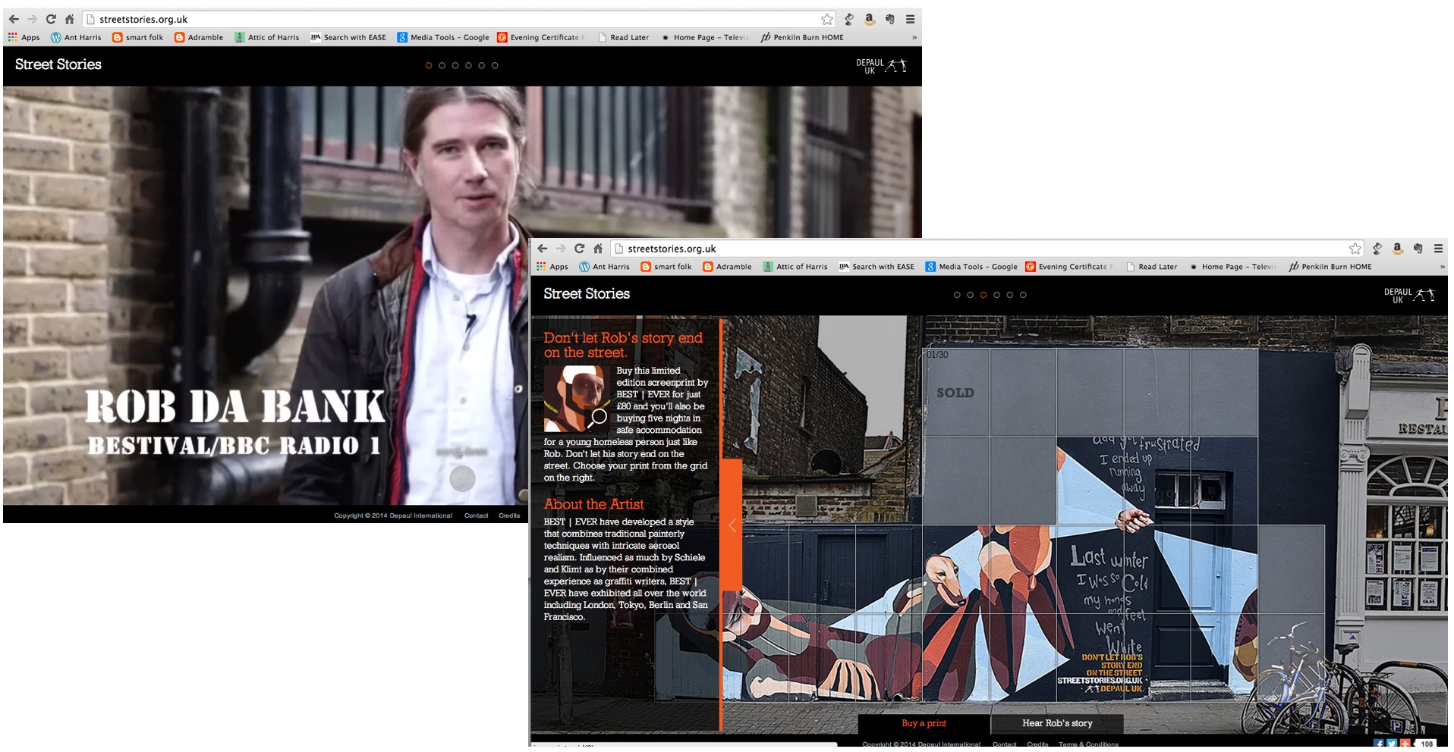Select the Buy a print tab

[924, 723]
